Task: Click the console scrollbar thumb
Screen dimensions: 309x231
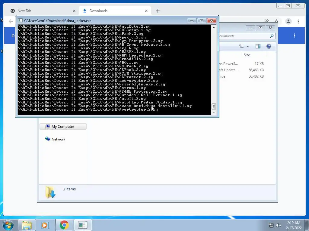Action: [214, 106]
